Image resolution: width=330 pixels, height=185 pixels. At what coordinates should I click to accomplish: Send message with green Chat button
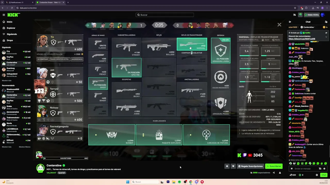324,175
